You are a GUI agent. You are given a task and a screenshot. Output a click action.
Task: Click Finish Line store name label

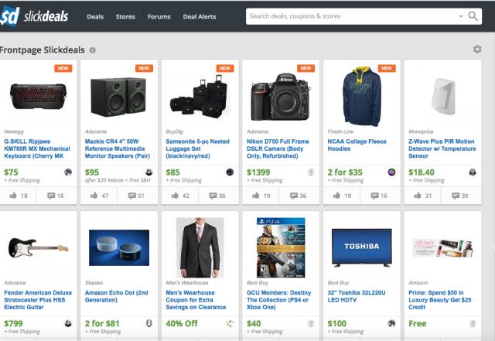340,131
